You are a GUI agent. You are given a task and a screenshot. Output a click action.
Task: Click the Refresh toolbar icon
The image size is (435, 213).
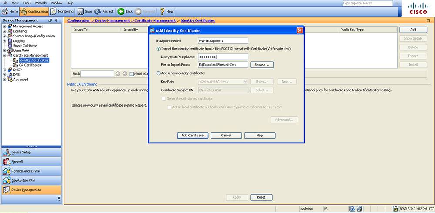(x=97, y=12)
